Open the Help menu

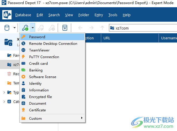(127, 15)
